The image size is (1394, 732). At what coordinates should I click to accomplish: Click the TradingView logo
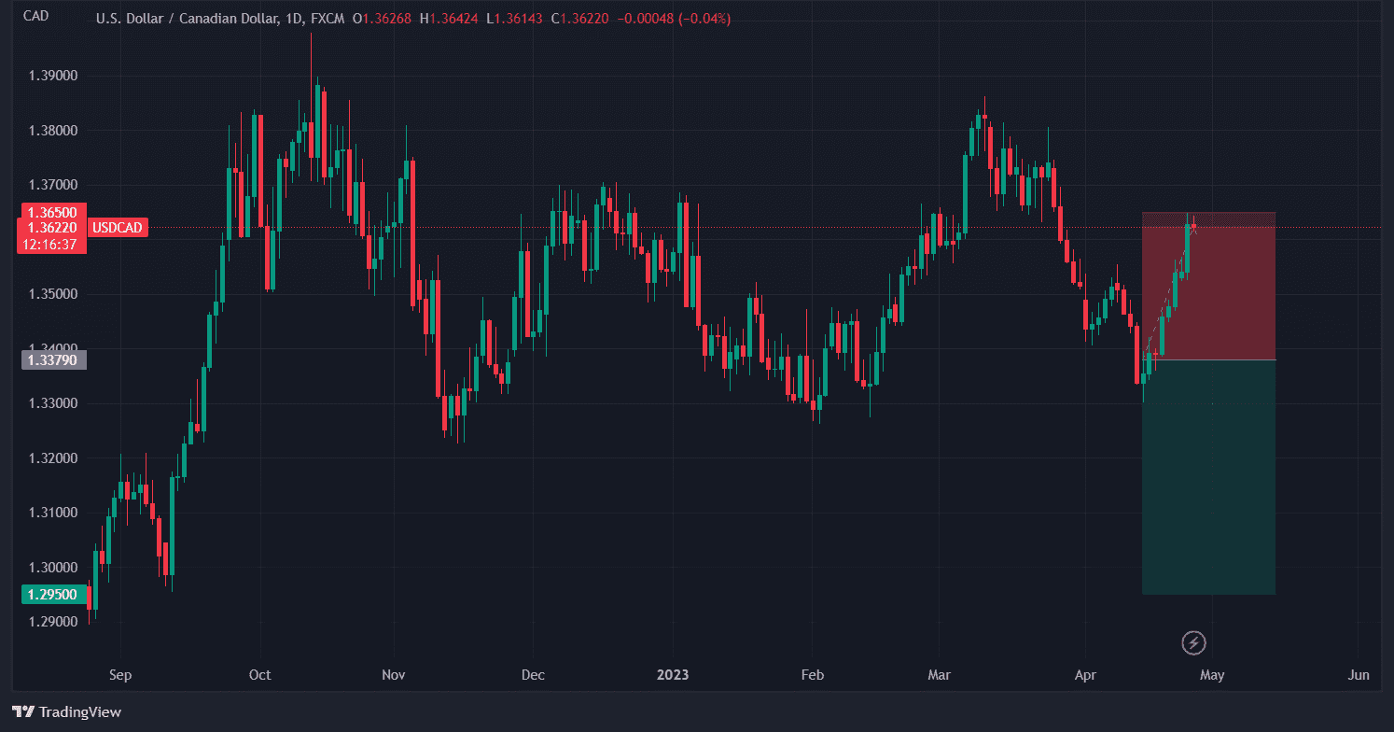[x=67, y=712]
